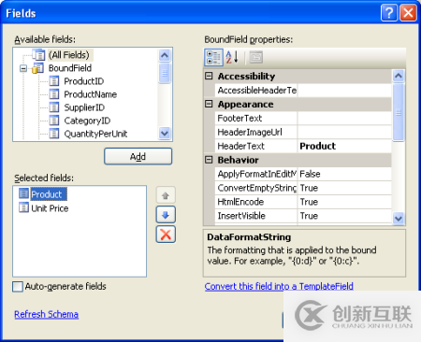Collapse the Behavior property category
The width and height of the screenshot is (421, 342).
[x=209, y=160]
